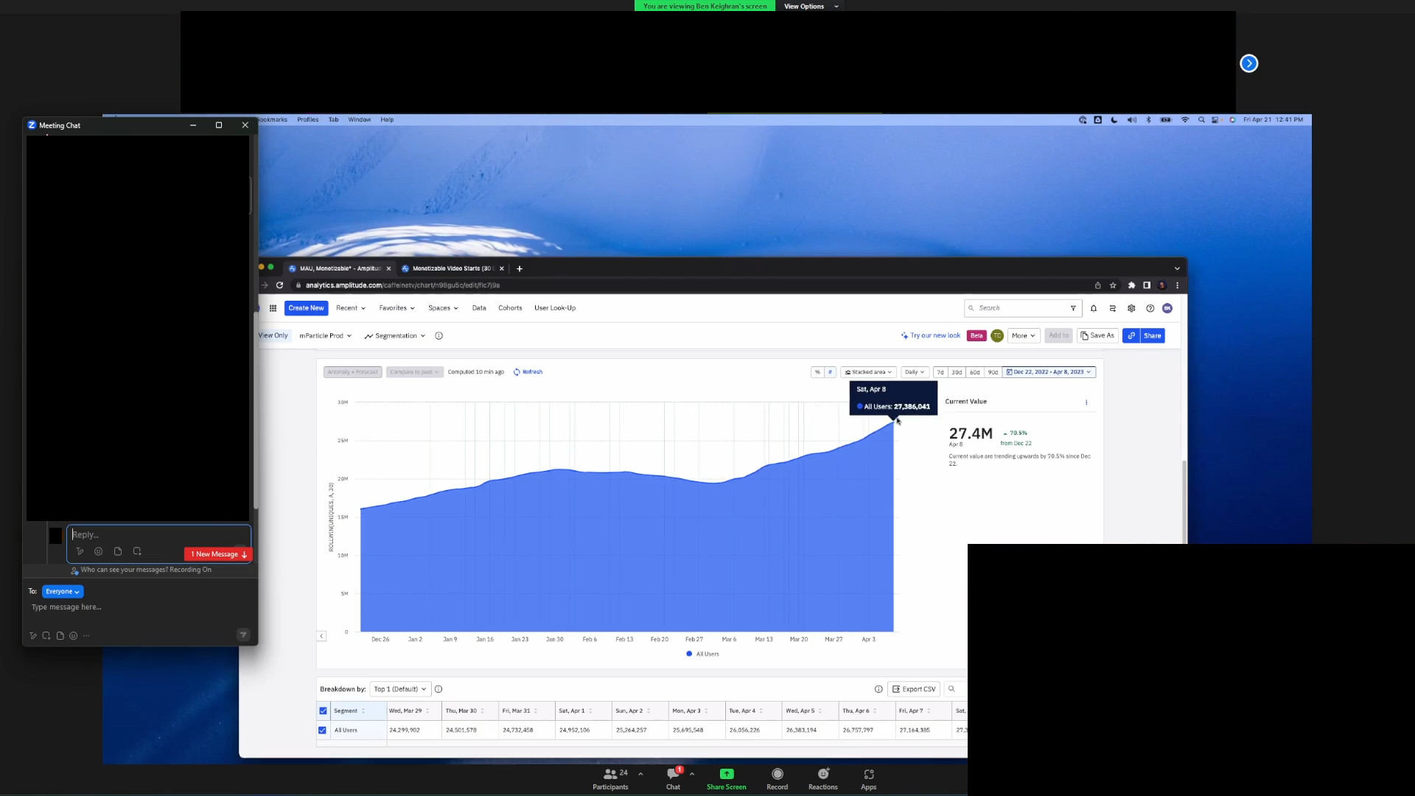
Task: Jump to the 1 New Message button
Action: pos(218,554)
